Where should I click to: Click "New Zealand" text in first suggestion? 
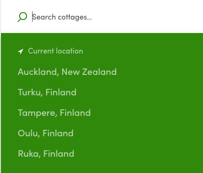[x=89, y=72]
